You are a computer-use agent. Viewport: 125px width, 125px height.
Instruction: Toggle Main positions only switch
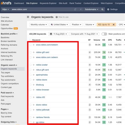pyautogui.click(x=104, y=34)
